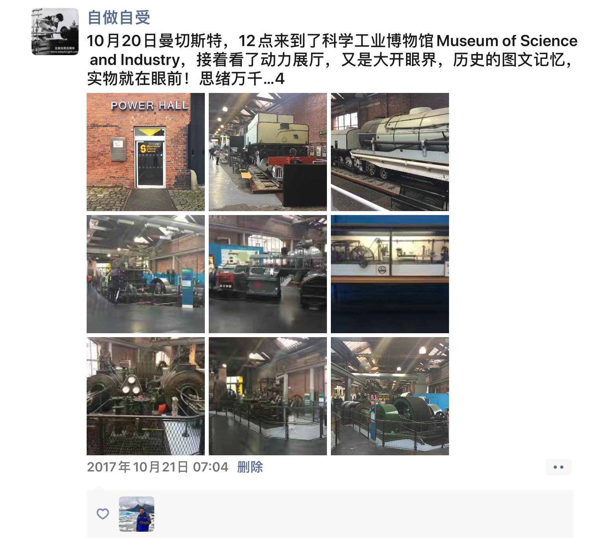605x538 pixels.
Task: Open the bottom-middle fenced machinery photo
Action: coord(268,396)
